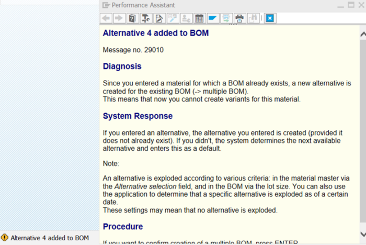Image resolution: width=366 pixels, height=245 pixels.
Task: Open the application help book icon
Action: click(132, 18)
